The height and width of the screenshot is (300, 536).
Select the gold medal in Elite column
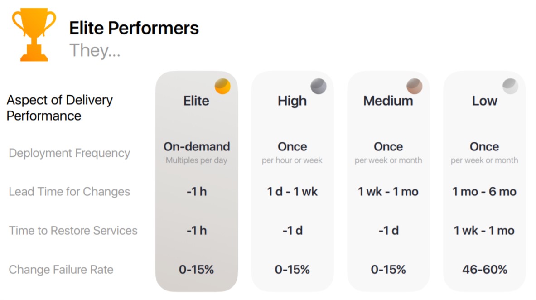(222, 86)
